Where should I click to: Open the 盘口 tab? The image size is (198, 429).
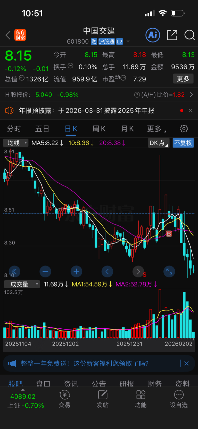[43, 384]
